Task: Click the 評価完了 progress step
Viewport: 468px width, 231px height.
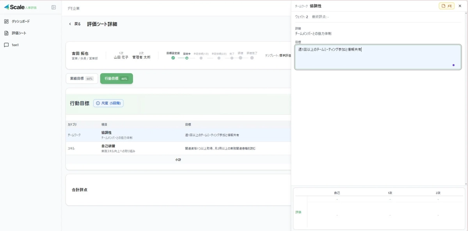Action: pos(252,58)
